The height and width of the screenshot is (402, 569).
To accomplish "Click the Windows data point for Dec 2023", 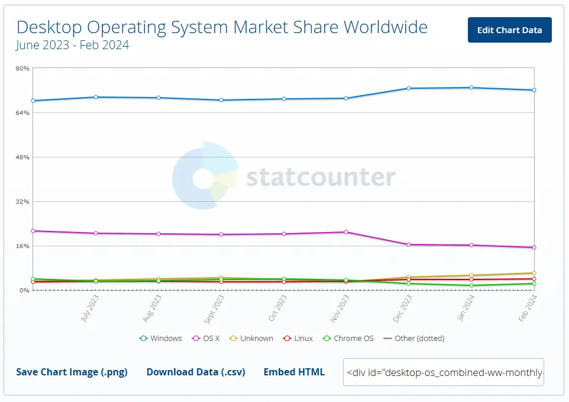I will 409,88.
